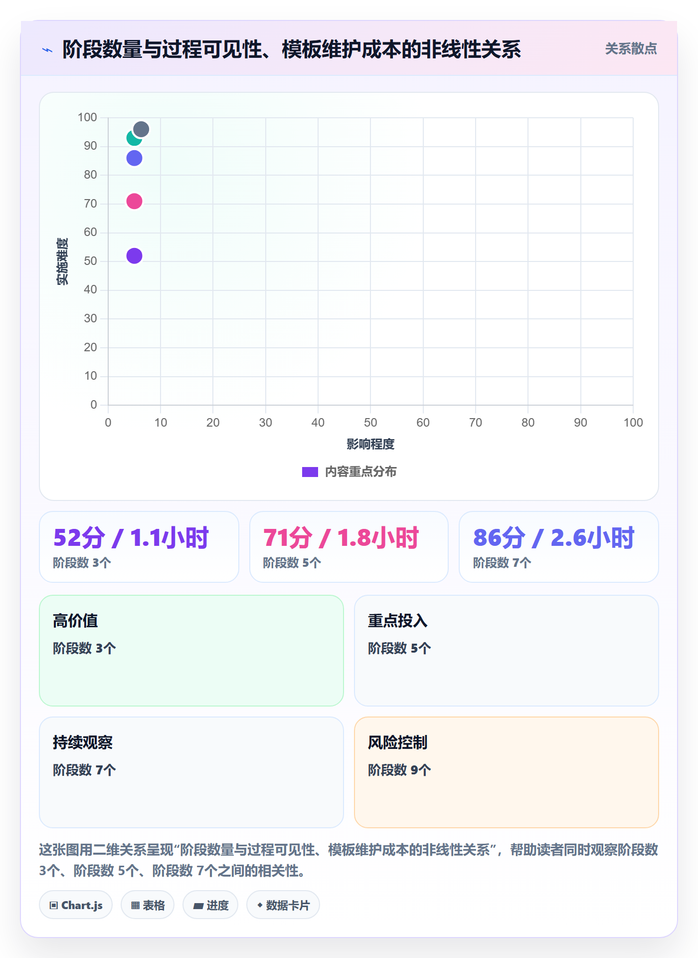Screen dimensions: 698x958
Task: Click the description paragraph starting 这张图用二维关系
Action: [349, 860]
